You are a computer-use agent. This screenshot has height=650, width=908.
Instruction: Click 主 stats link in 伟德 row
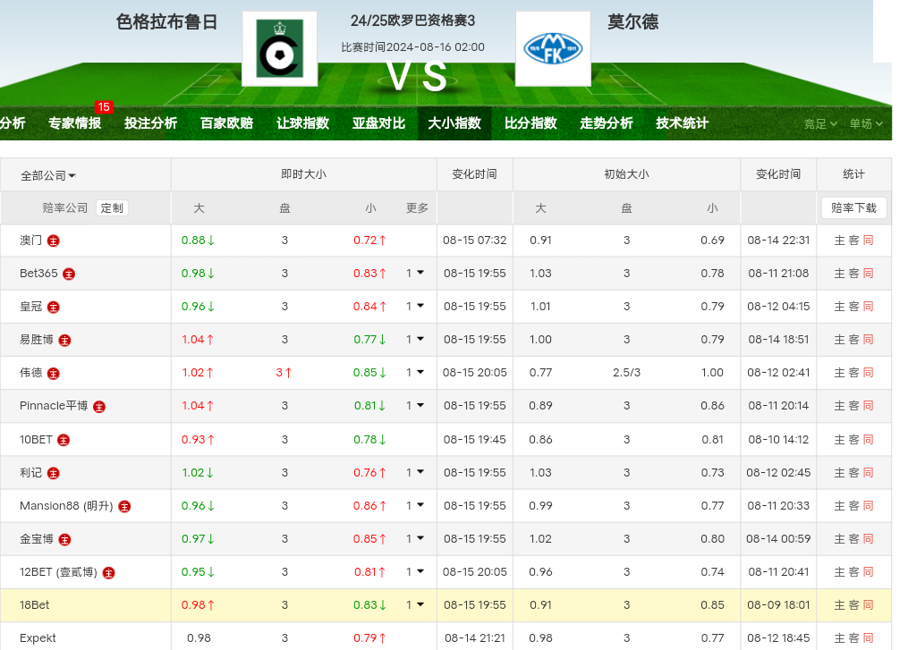[839, 373]
